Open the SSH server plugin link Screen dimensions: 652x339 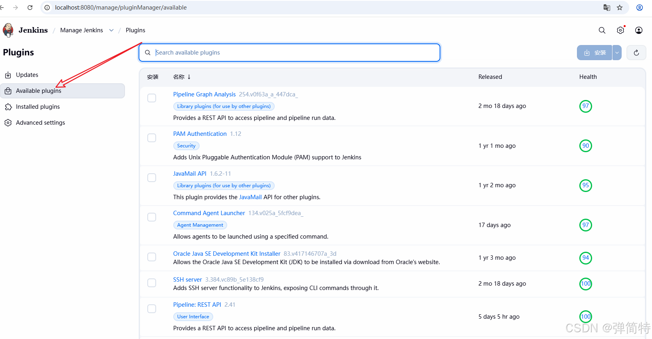point(188,280)
